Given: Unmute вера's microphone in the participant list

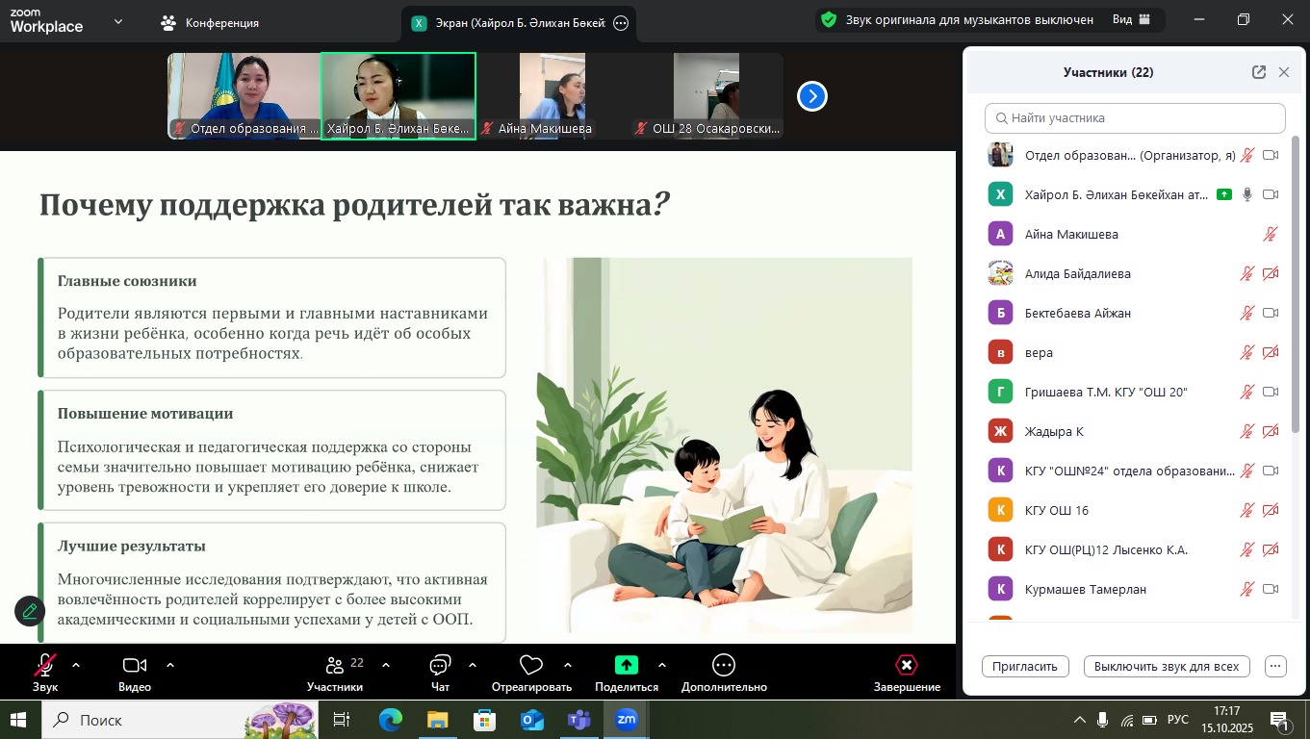Looking at the screenshot, I should [x=1246, y=352].
